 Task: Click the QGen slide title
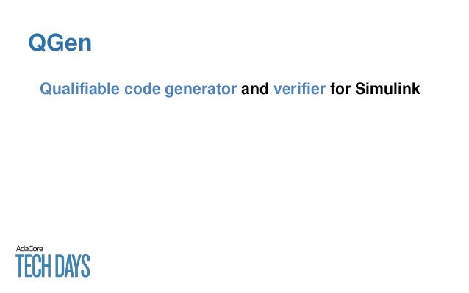pyautogui.click(x=60, y=43)
